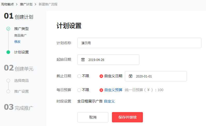Image resolution: width=206 pixels, height=126 pixels.
Task: Go to 购物触点 in breadcrumb
Action: [x=7, y=4]
